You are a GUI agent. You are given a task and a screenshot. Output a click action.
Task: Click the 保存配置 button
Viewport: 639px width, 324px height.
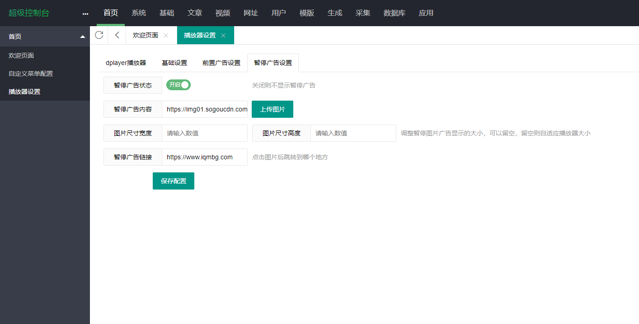tap(174, 181)
